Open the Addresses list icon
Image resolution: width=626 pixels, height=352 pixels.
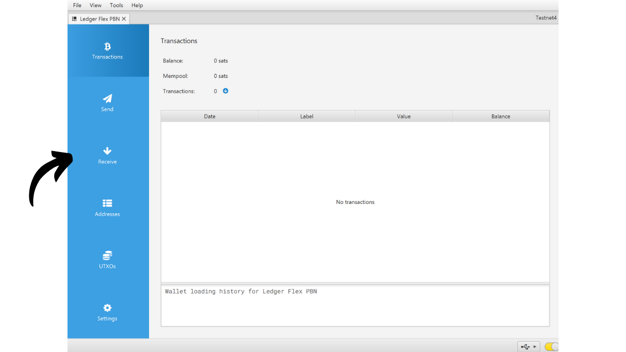click(107, 203)
